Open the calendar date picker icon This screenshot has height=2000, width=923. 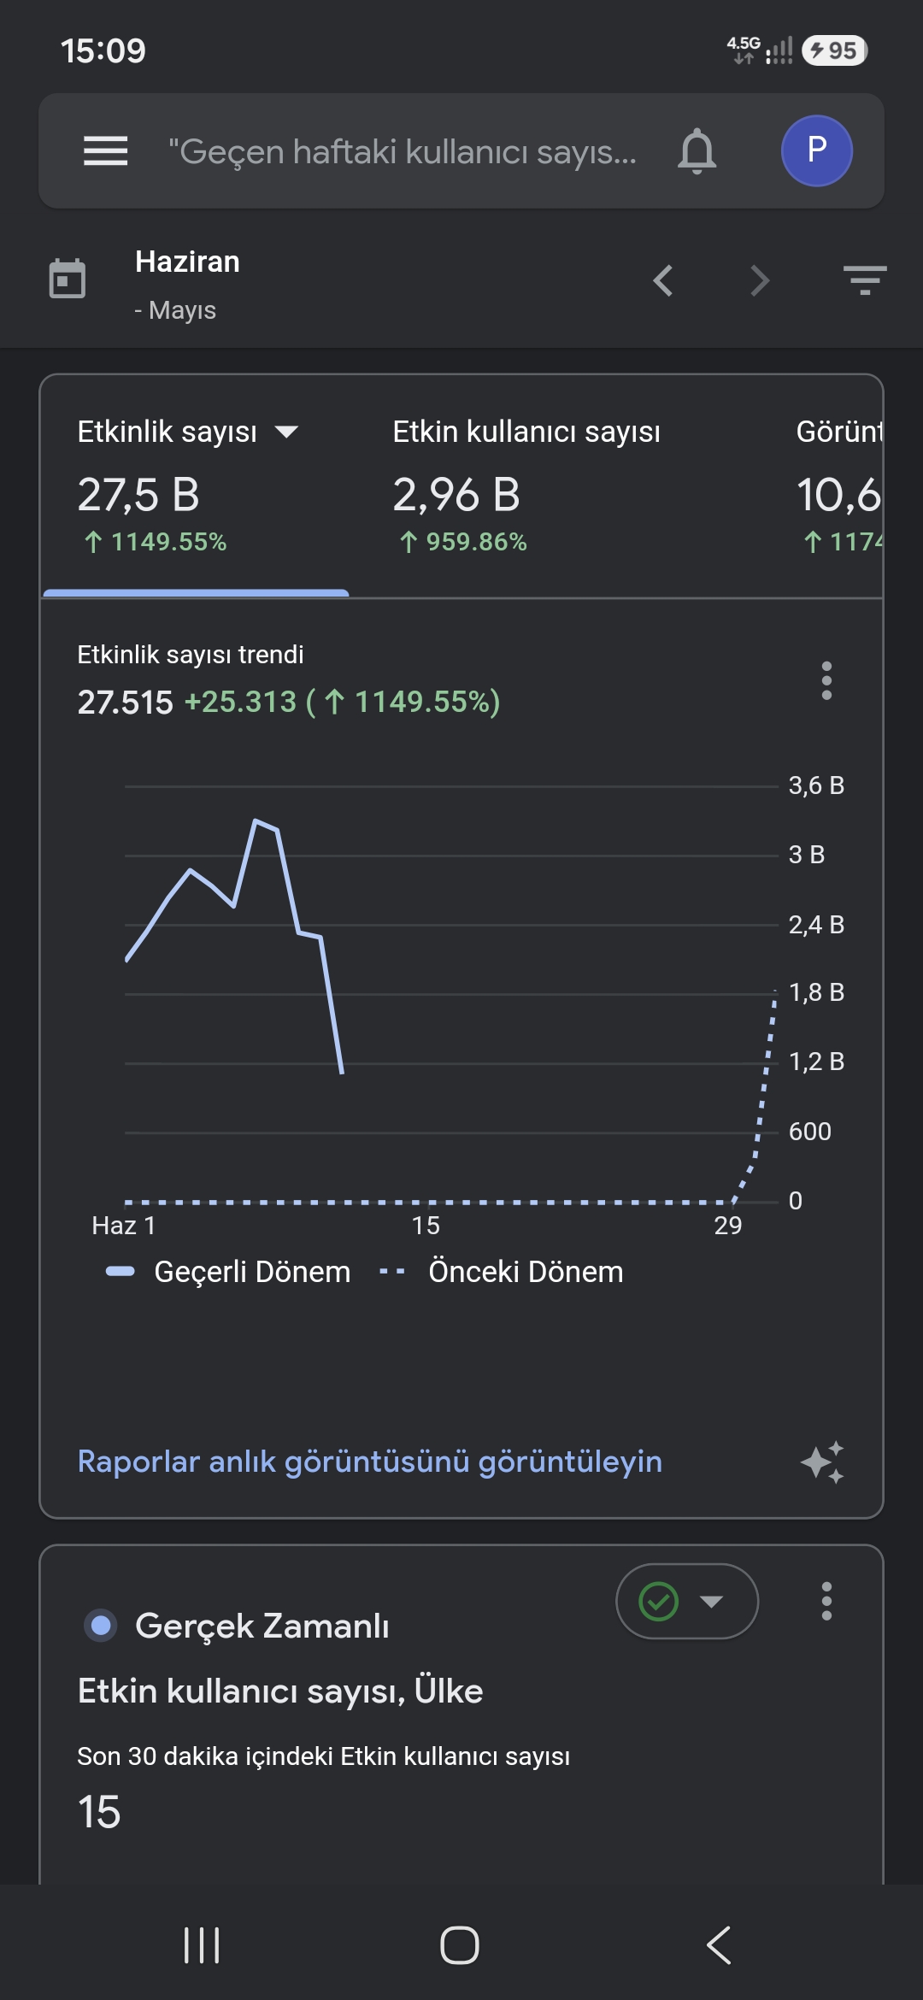click(x=68, y=279)
